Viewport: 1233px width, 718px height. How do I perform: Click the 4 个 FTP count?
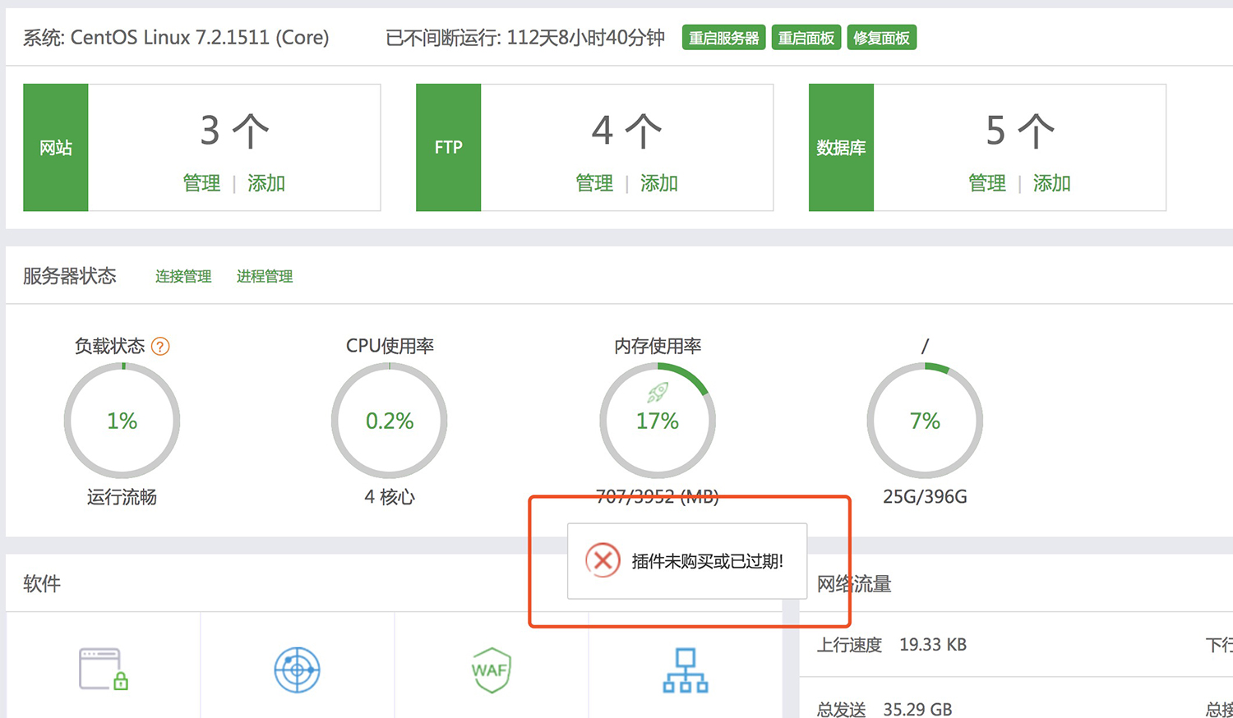click(626, 131)
